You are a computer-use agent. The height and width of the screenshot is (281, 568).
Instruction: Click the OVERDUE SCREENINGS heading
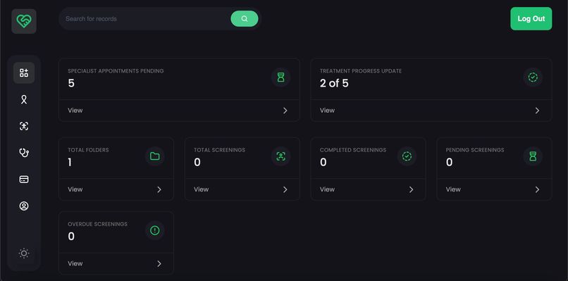[x=97, y=224]
